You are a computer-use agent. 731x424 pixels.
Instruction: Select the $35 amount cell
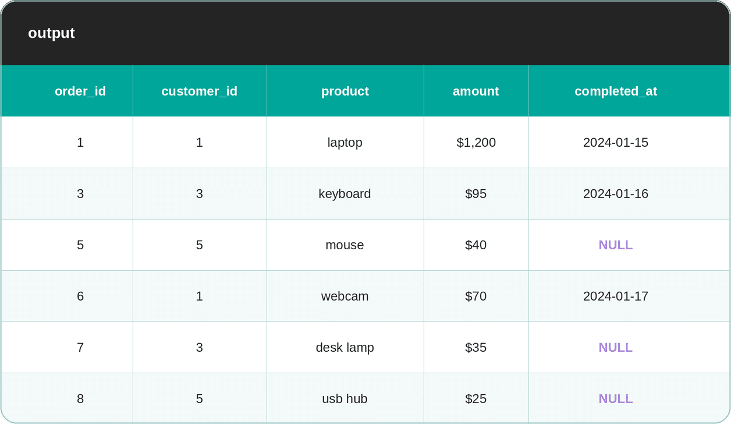point(476,347)
